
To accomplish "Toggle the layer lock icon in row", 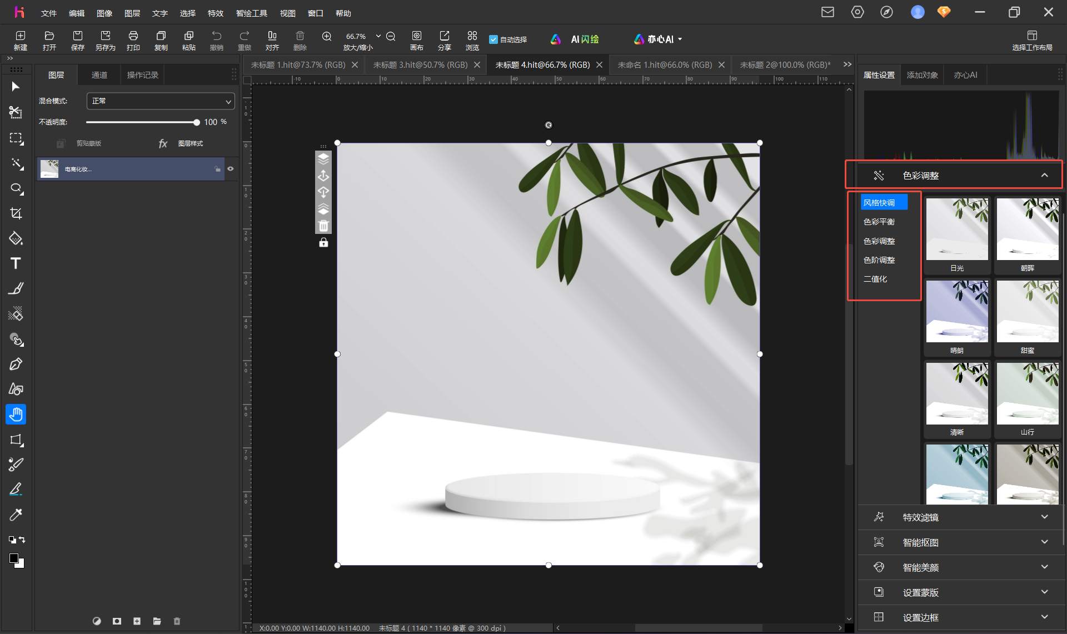I will (217, 169).
